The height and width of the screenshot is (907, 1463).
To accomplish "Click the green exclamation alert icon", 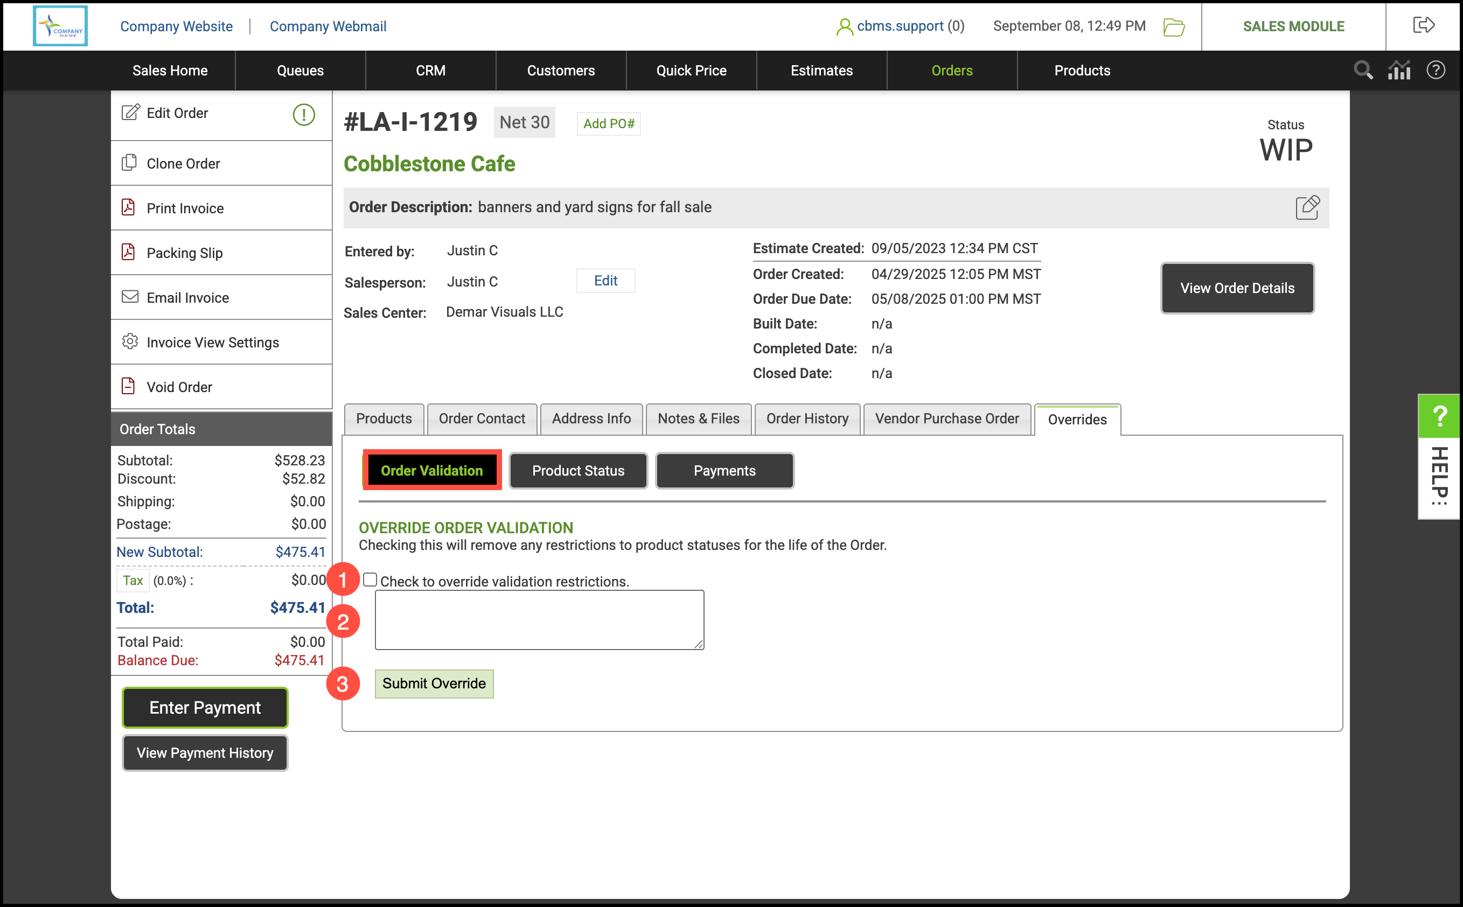I will click(303, 114).
